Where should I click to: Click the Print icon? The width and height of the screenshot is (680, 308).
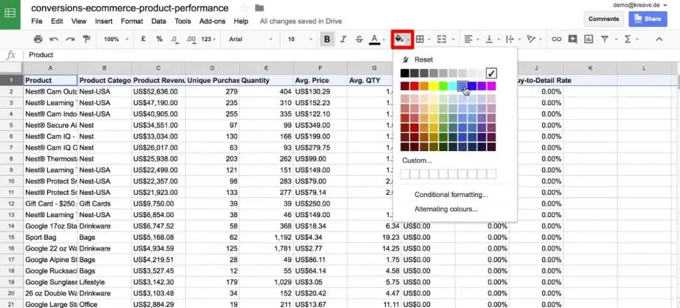tap(38, 39)
